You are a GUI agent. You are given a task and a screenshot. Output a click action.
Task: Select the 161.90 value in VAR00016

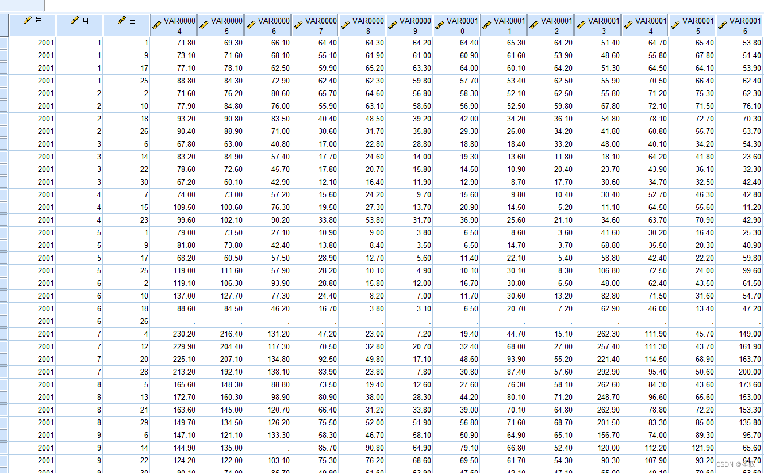(739, 346)
